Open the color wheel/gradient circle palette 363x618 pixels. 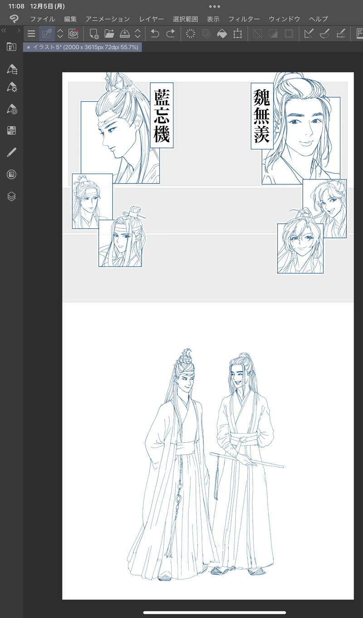click(12, 174)
